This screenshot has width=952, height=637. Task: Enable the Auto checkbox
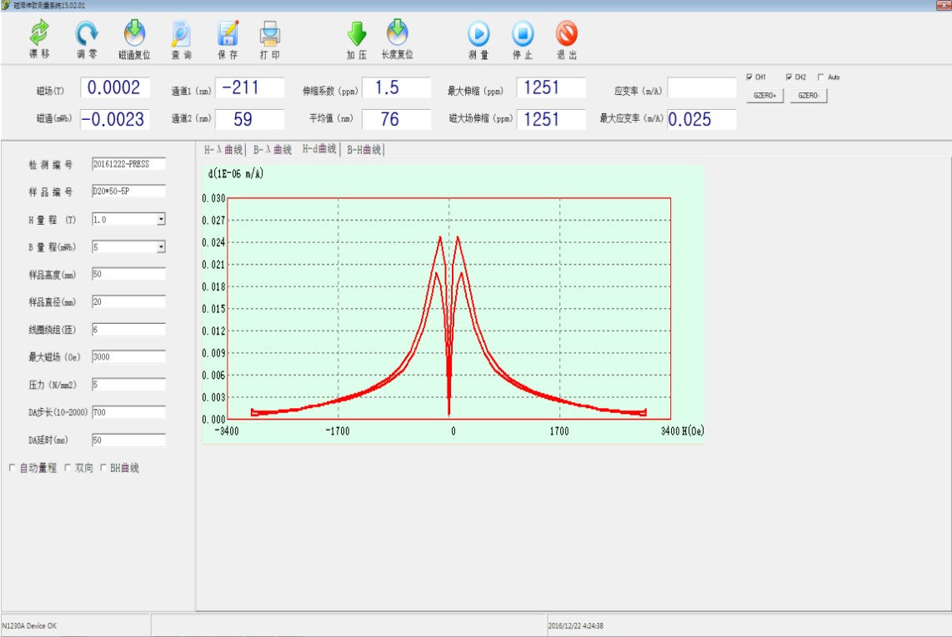click(x=821, y=77)
